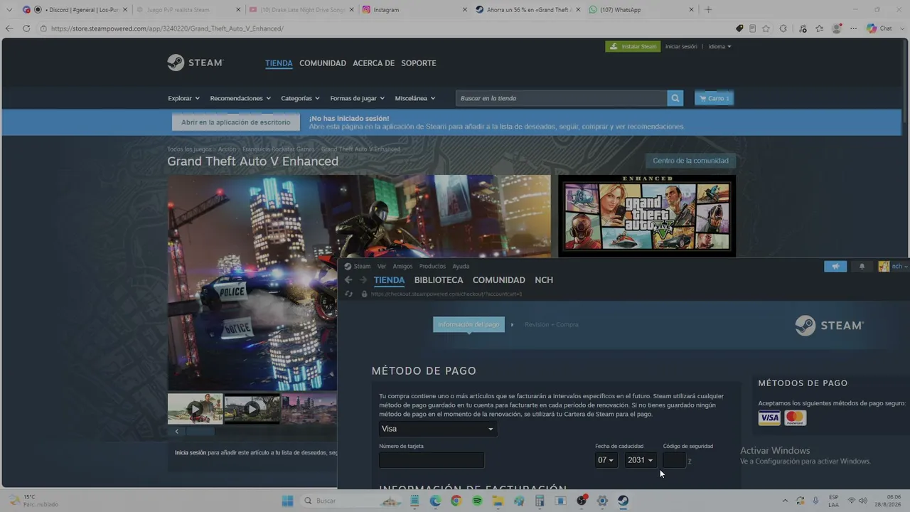Open the Amigos menu in Steam client

click(x=402, y=267)
